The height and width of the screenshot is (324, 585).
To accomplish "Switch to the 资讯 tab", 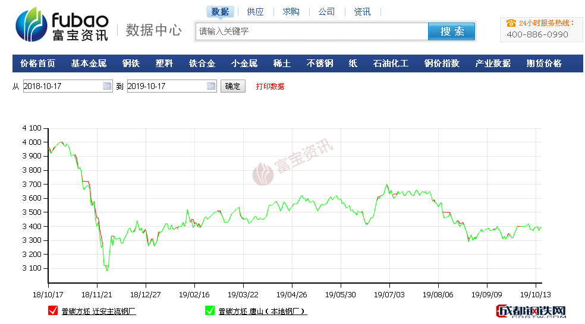I will click(362, 12).
